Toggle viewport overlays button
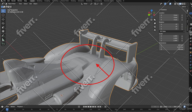192x112 pixels. [170, 4]
